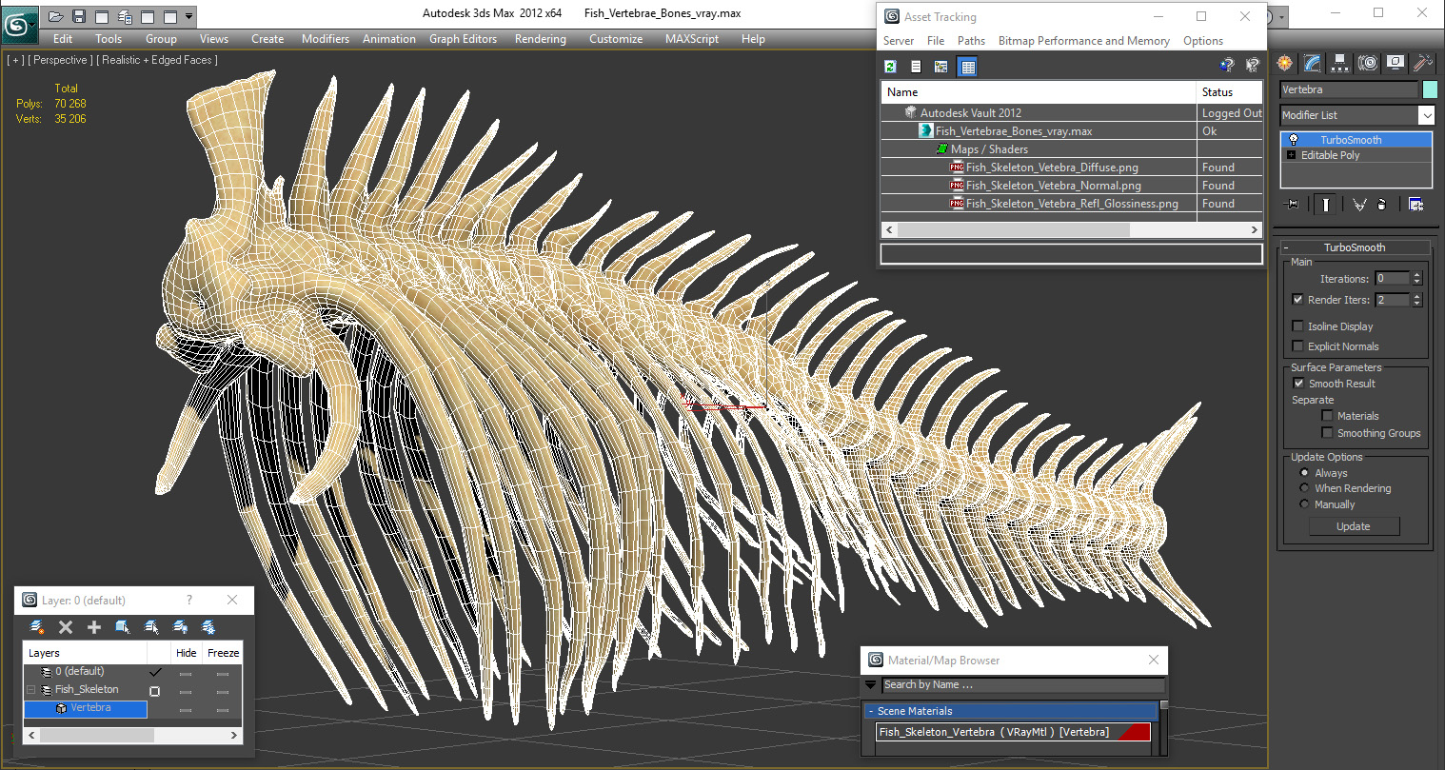Viewport: 1445px width, 770px height.
Task: Click the Hide column header in Layers
Action: coord(187,653)
